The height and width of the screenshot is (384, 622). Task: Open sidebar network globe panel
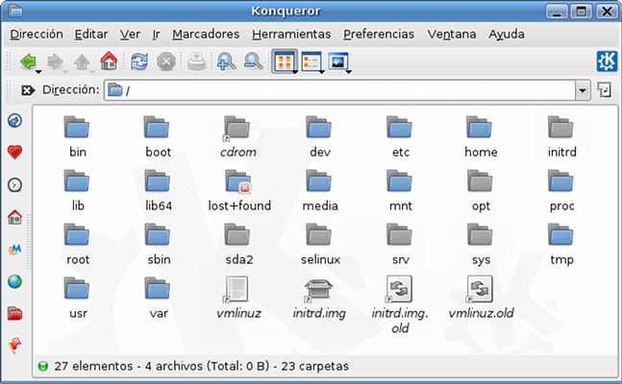pos(15,281)
